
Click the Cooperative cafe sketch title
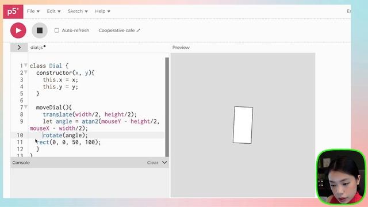tap(117, 30)
